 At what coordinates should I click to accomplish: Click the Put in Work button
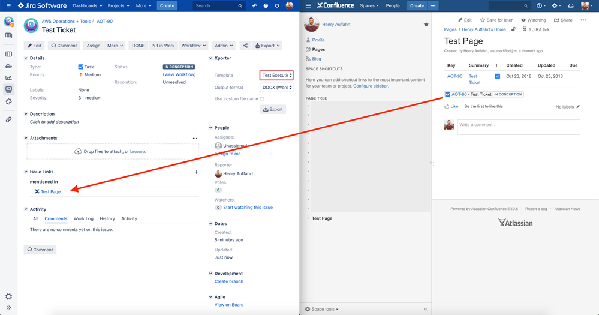click(162, 46)
